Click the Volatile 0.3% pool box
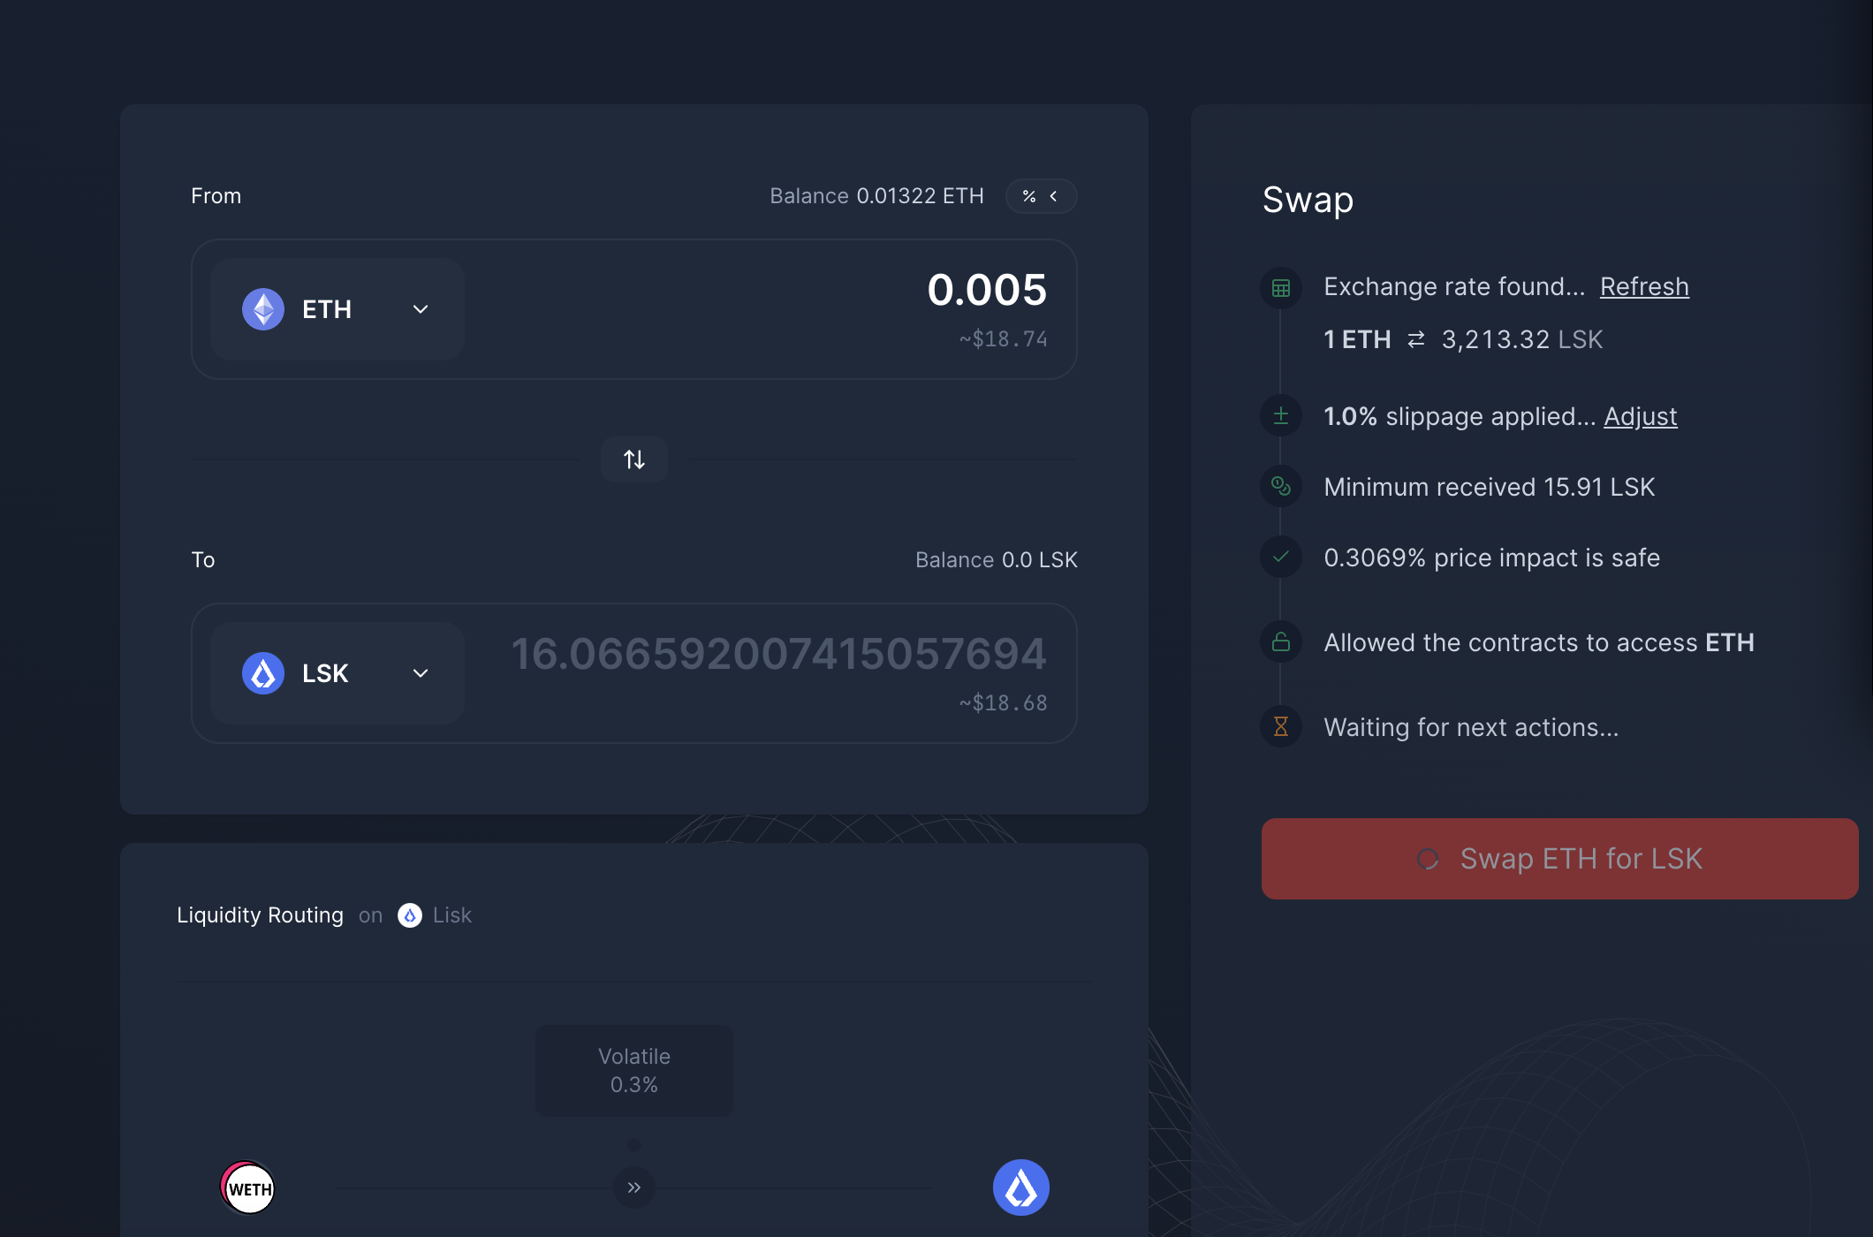The height and width of the screenshot is (1237, 1873). pos(633,1070)
